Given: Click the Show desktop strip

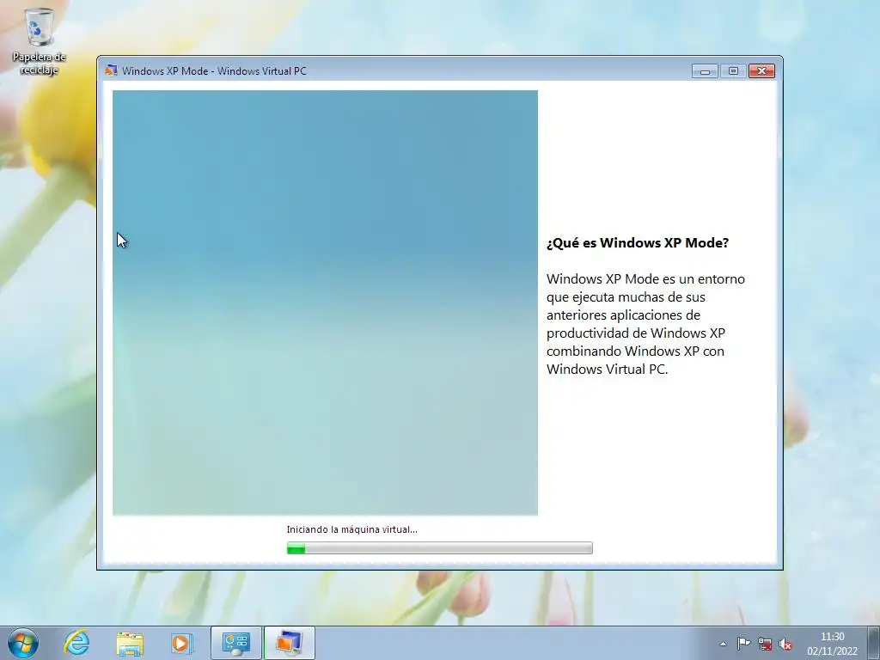Looking at the screenshot, I should point(874,643).
